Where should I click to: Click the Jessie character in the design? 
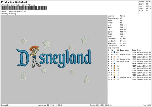tap(35, 57)
